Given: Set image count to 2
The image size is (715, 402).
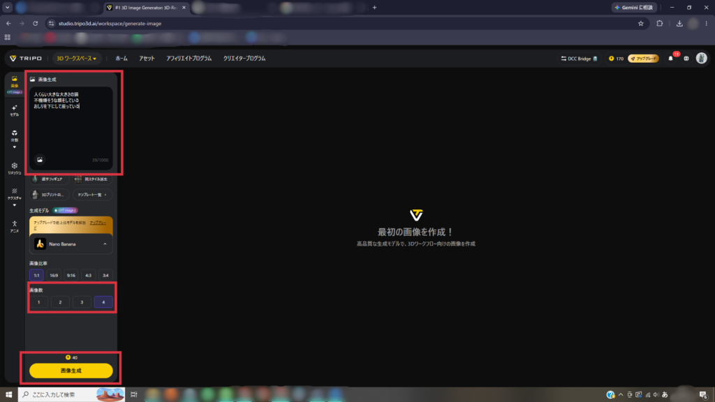Looking at the screenshot, I should coord(60,302).
